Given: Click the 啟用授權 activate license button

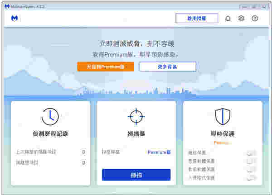Looking at the screenshot, I should tap(197, 18).
